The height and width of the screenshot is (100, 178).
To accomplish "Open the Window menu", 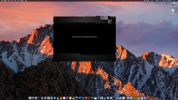I will 22,1.
